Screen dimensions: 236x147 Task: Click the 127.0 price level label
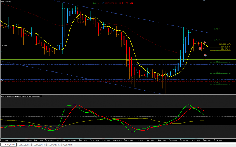click(217, 83)
